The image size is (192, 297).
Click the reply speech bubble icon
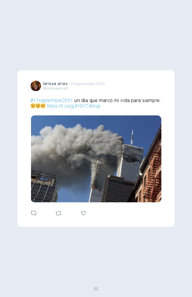click(x=34, y=213)
